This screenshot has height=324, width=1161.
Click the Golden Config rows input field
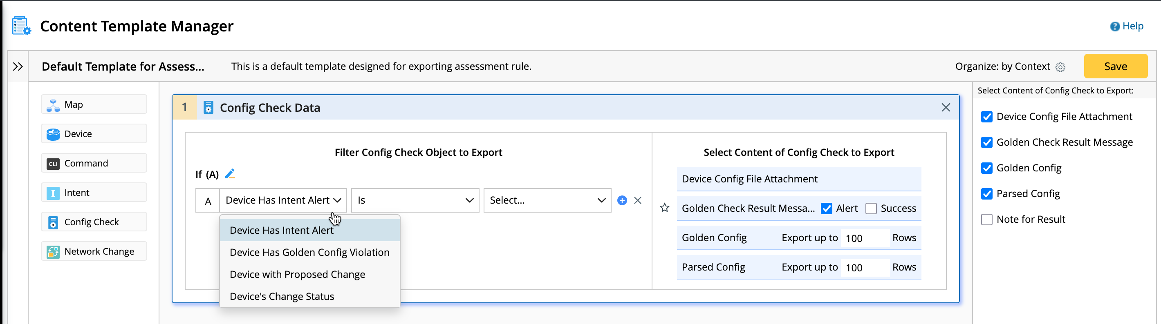pos(864,238)
